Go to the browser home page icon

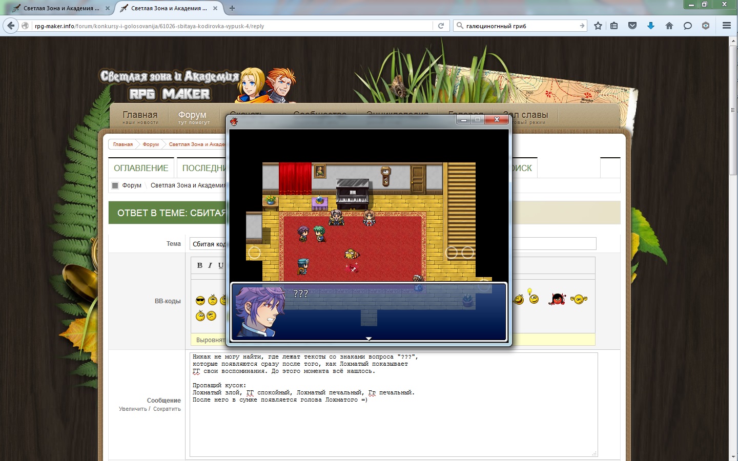(669, 26)
